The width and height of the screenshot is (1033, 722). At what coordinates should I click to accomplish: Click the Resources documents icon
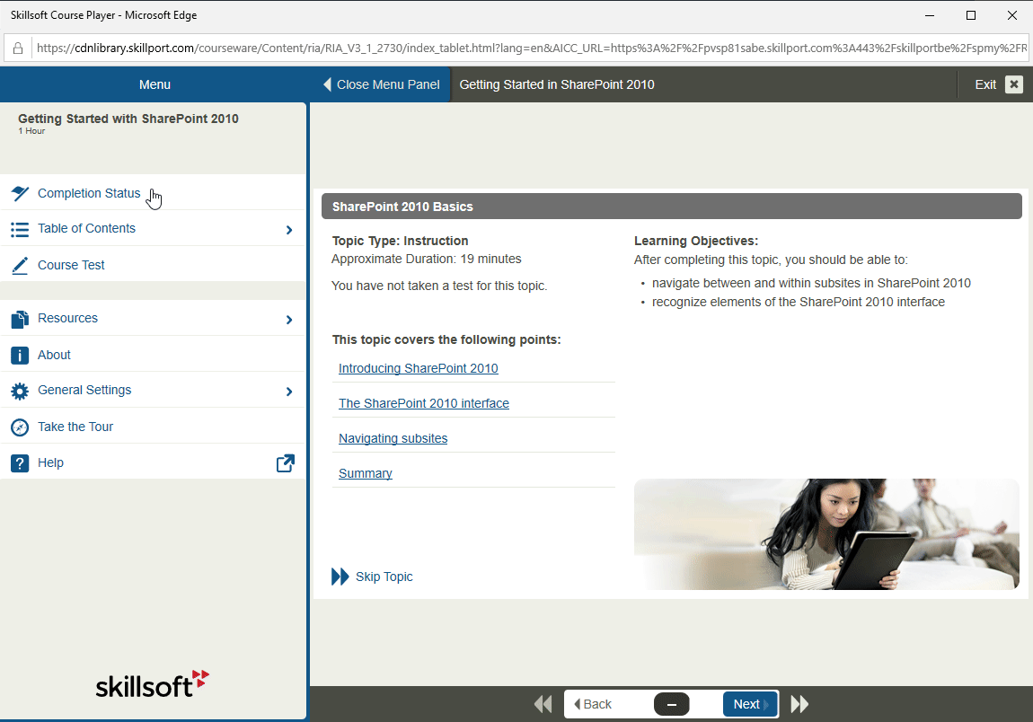20,319
